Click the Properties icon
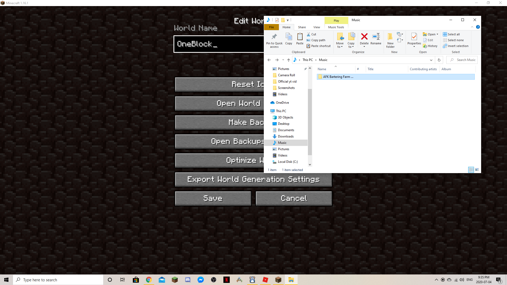The height and width of the screenshot is (285, 507). coord(414,37)
